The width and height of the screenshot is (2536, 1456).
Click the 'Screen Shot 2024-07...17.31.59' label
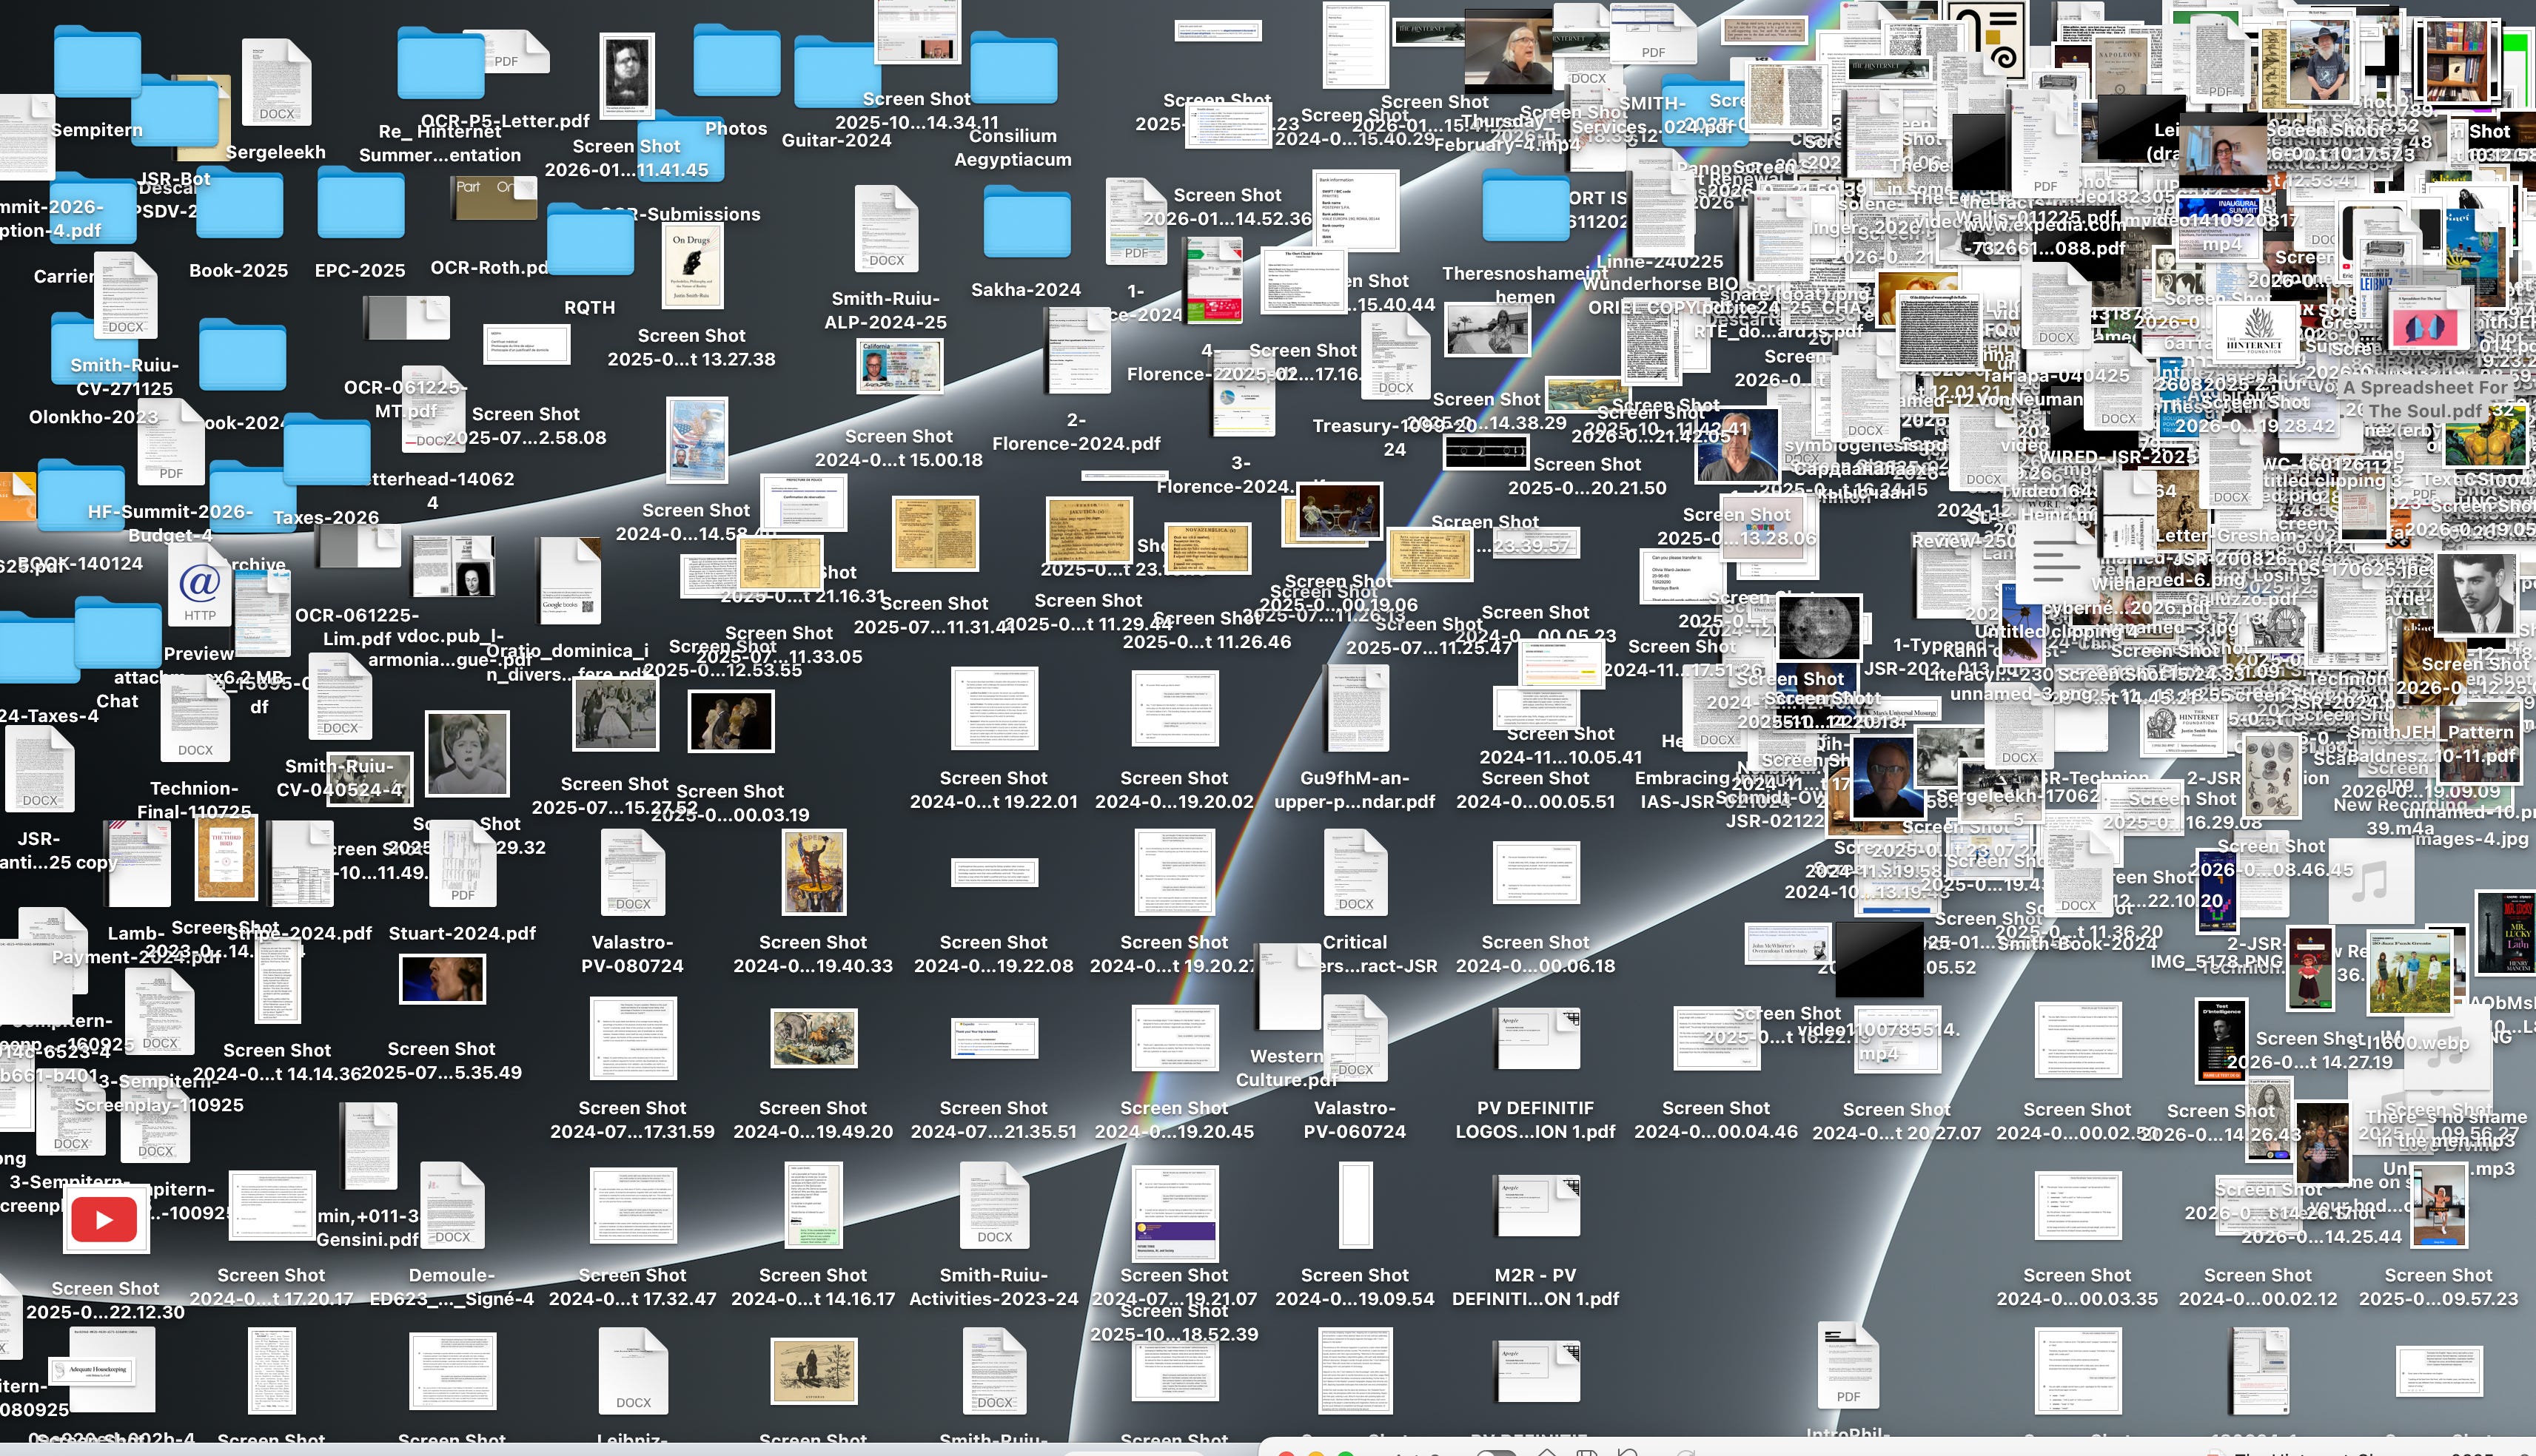pyautogui.click(x=632, y=1120)
